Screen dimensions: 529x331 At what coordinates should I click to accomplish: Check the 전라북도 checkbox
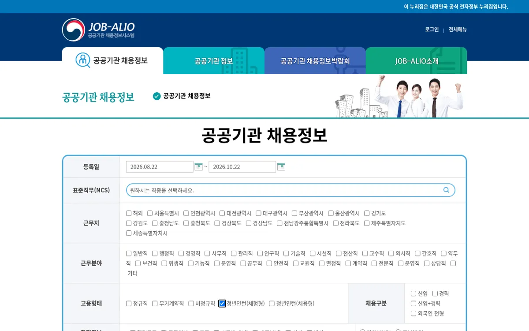tap(336, 223)
